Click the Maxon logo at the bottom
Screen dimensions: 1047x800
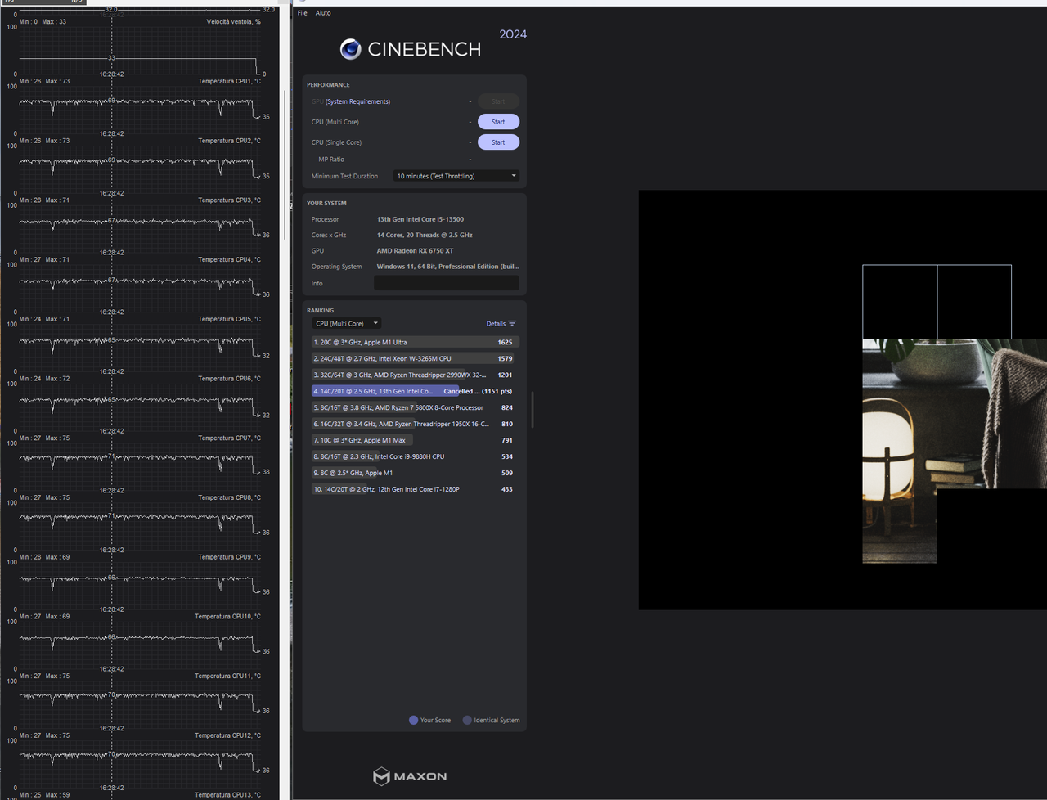(409, 776)
